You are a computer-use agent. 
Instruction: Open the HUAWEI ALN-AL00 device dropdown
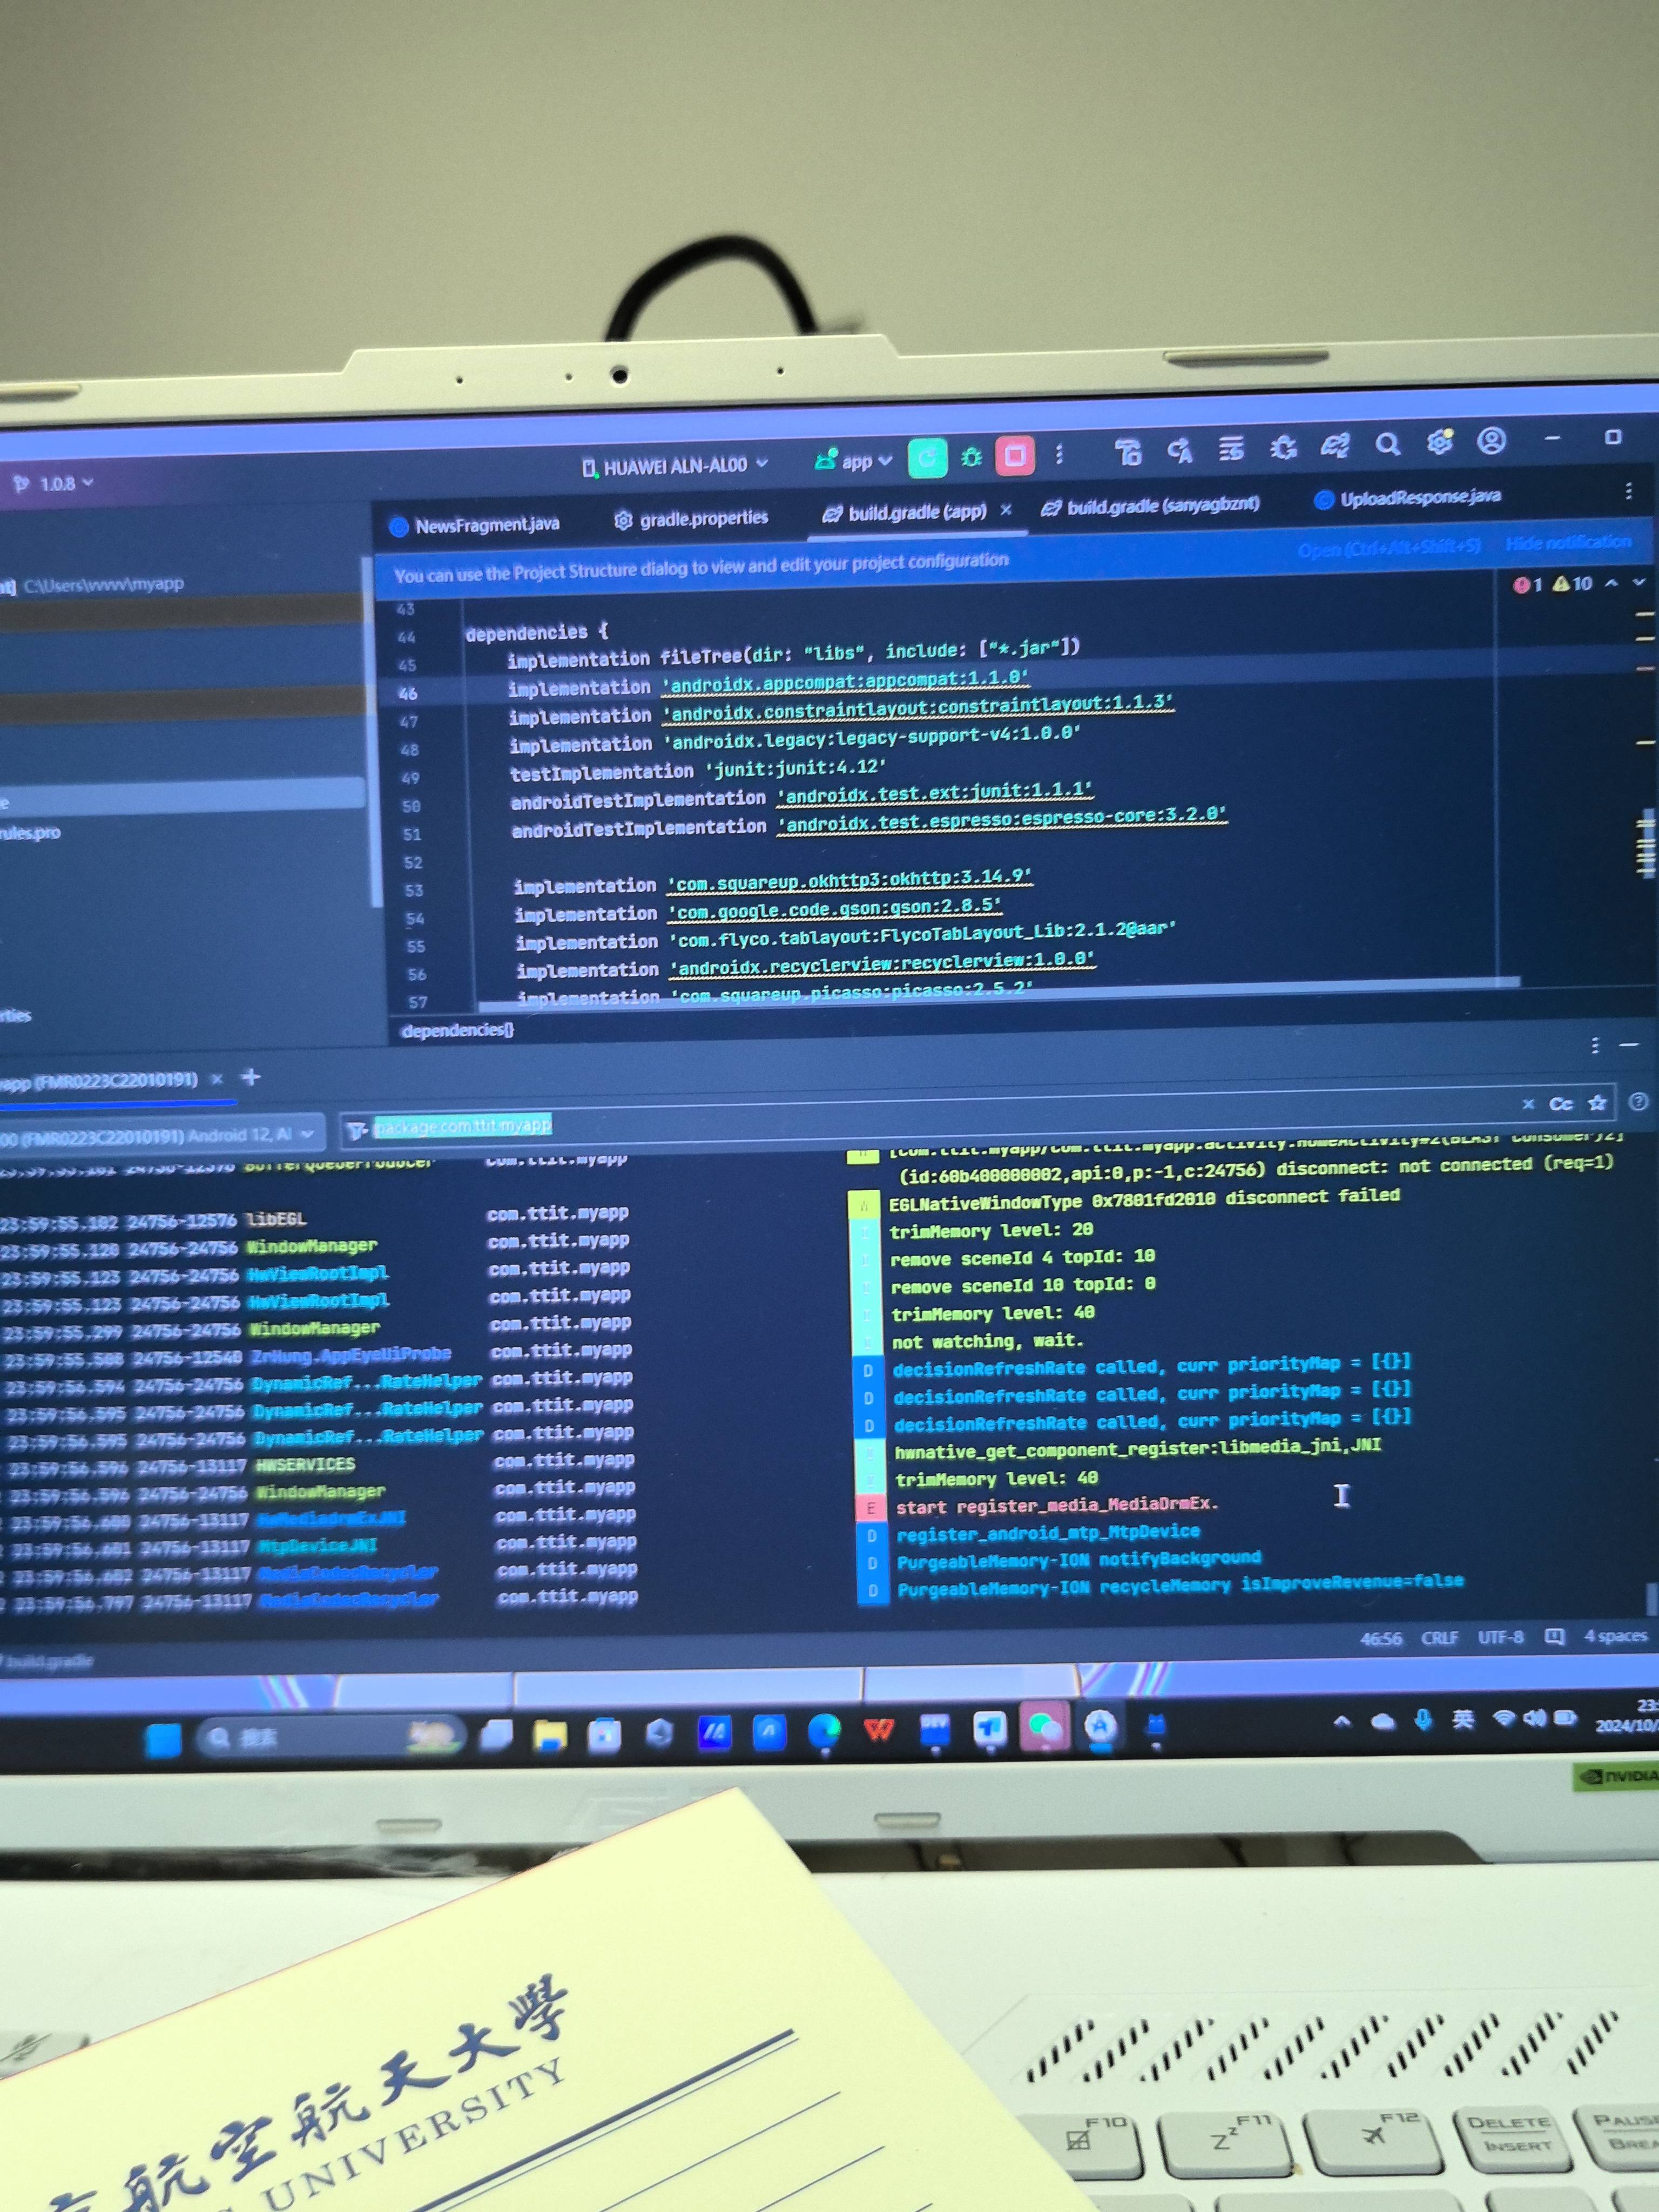676,465
